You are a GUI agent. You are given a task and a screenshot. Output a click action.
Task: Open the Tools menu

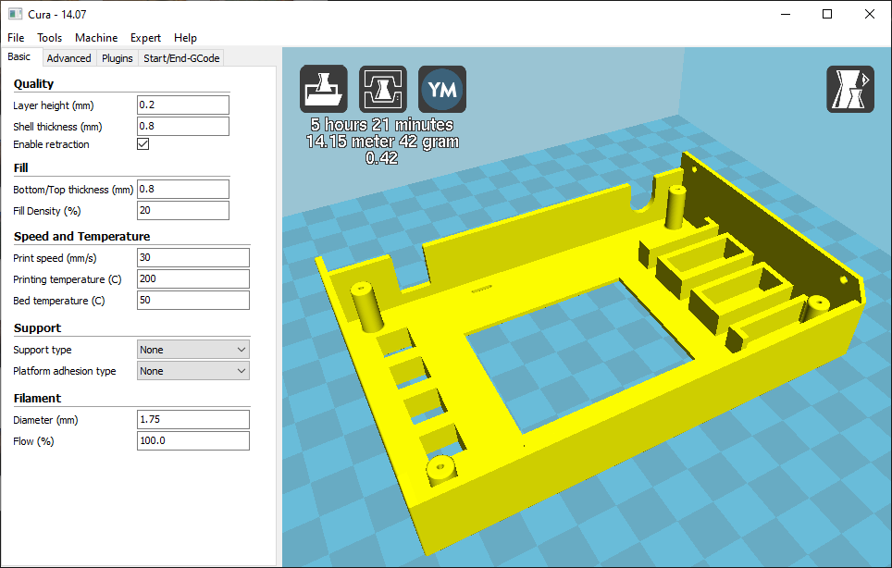49,38
